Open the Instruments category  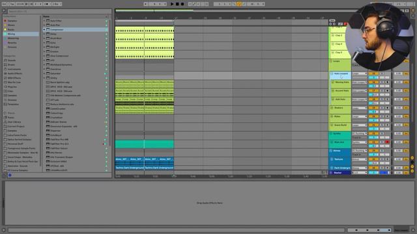tap(14, 69)
